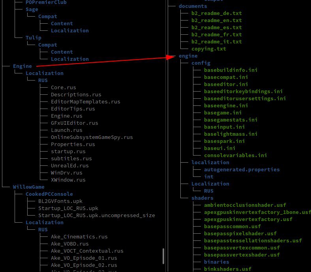This screenshot has height=272, width=311.
Task: Click the shaders directory name
Action: tap(202, 198)
